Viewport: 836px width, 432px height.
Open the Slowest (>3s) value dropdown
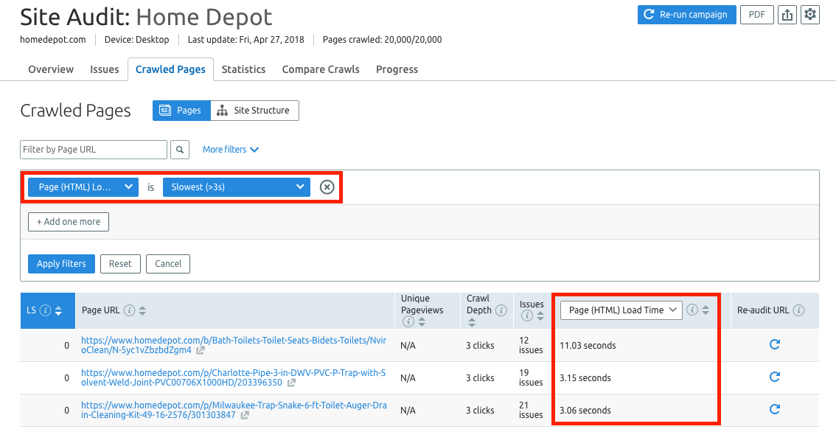click(236, 187)
